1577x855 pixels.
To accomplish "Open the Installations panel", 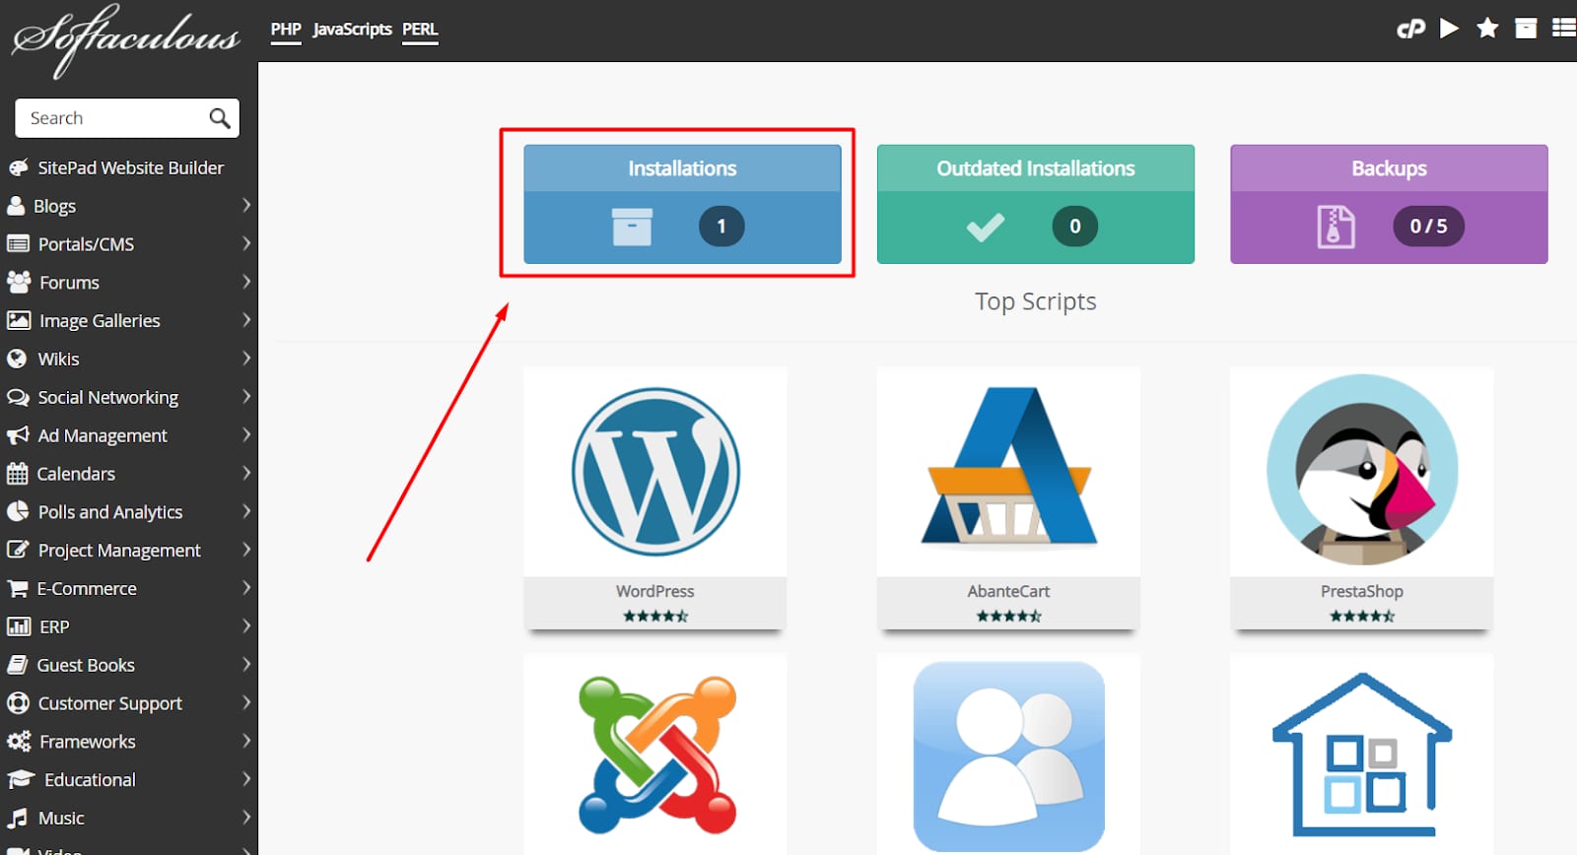I will pos(682,205).
